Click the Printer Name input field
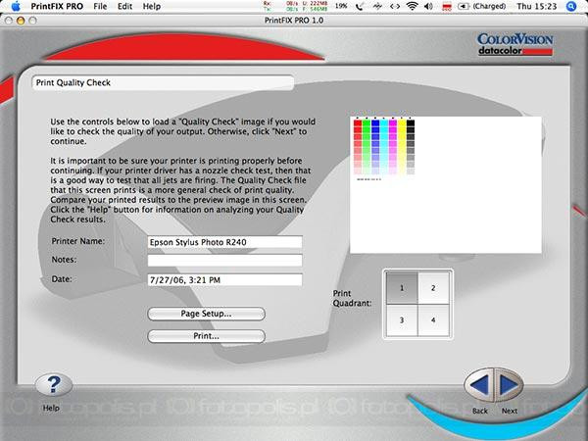This screenshot has height=441, width=588. point(224,242)
